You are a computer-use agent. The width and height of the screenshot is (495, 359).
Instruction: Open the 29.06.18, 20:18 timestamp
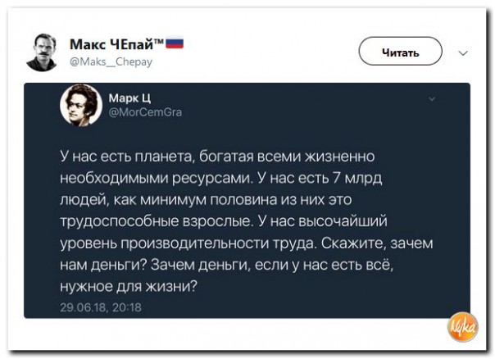tap(101, 307)
